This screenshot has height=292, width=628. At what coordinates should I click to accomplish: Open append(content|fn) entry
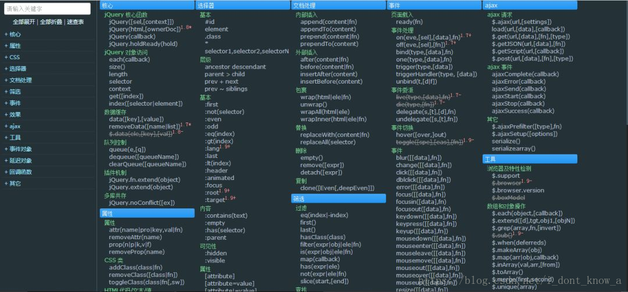tap(328, 22)
